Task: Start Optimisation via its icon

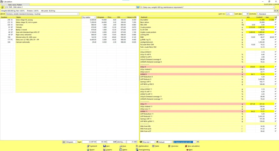Action: [137, 146]
